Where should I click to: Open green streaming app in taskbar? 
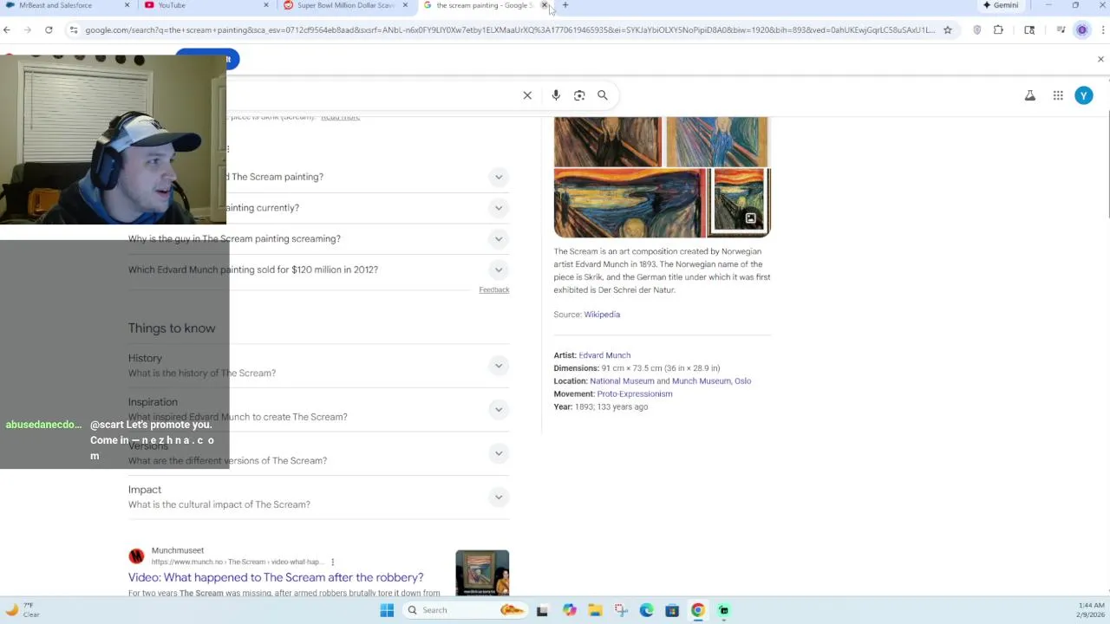pos(723,610)
